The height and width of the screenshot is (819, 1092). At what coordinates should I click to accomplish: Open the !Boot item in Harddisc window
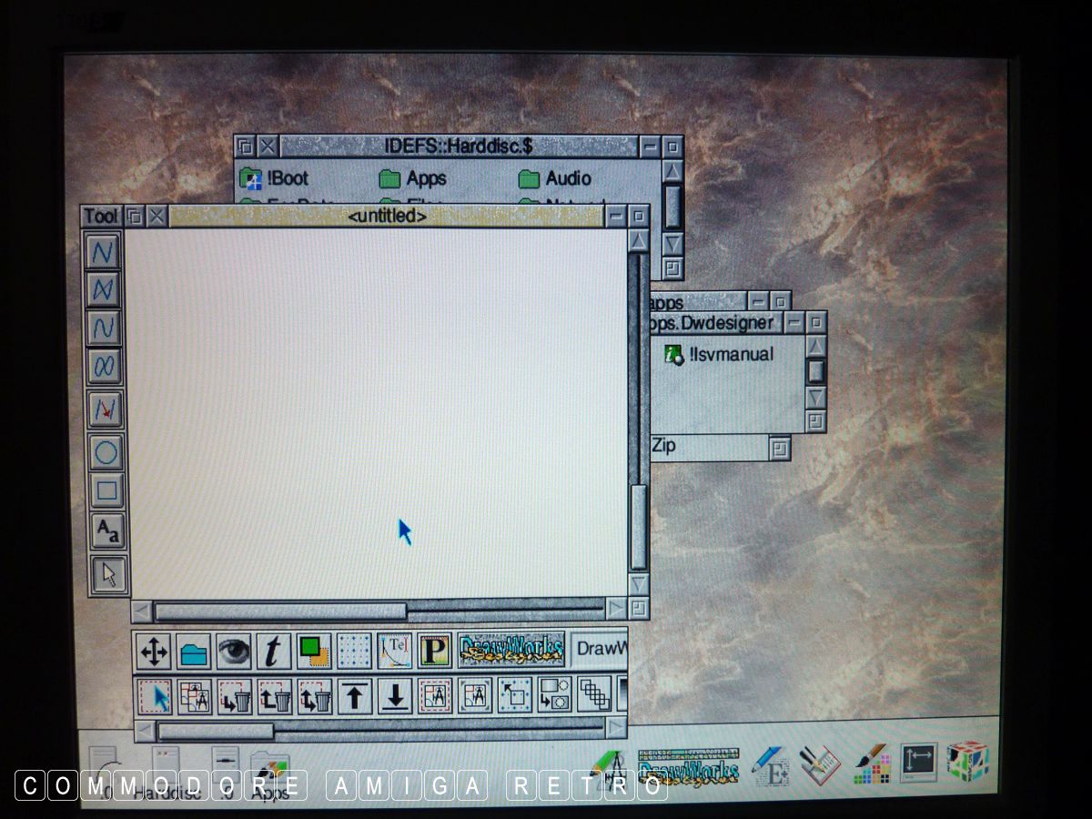pos(274,178)
